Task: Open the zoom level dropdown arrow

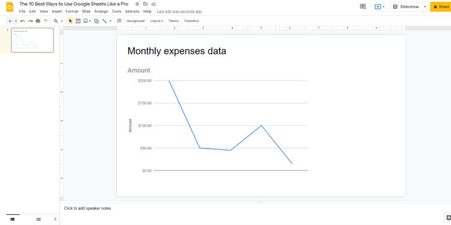Action: (61, 21)
